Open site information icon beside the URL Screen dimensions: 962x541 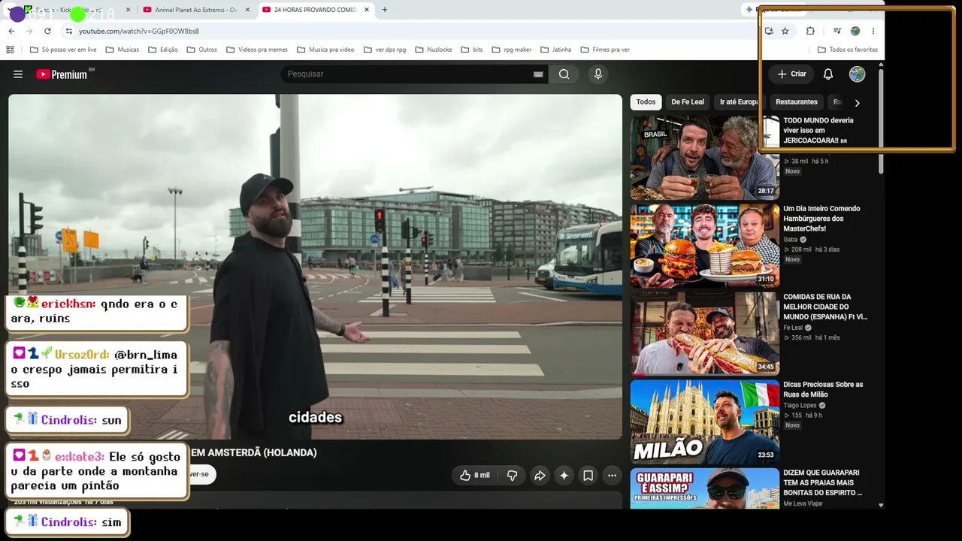coord(69,31)
